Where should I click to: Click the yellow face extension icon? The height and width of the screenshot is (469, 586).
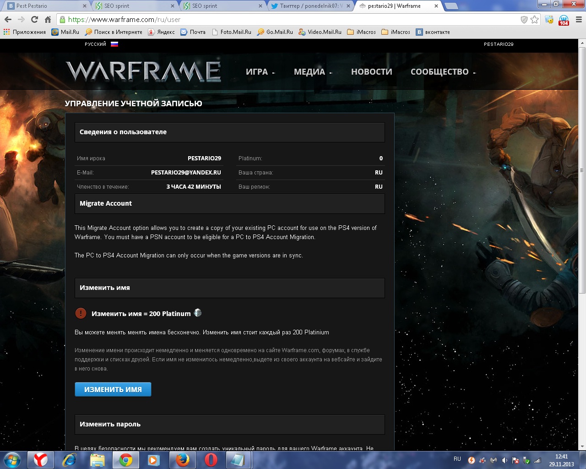click(549, 20)
